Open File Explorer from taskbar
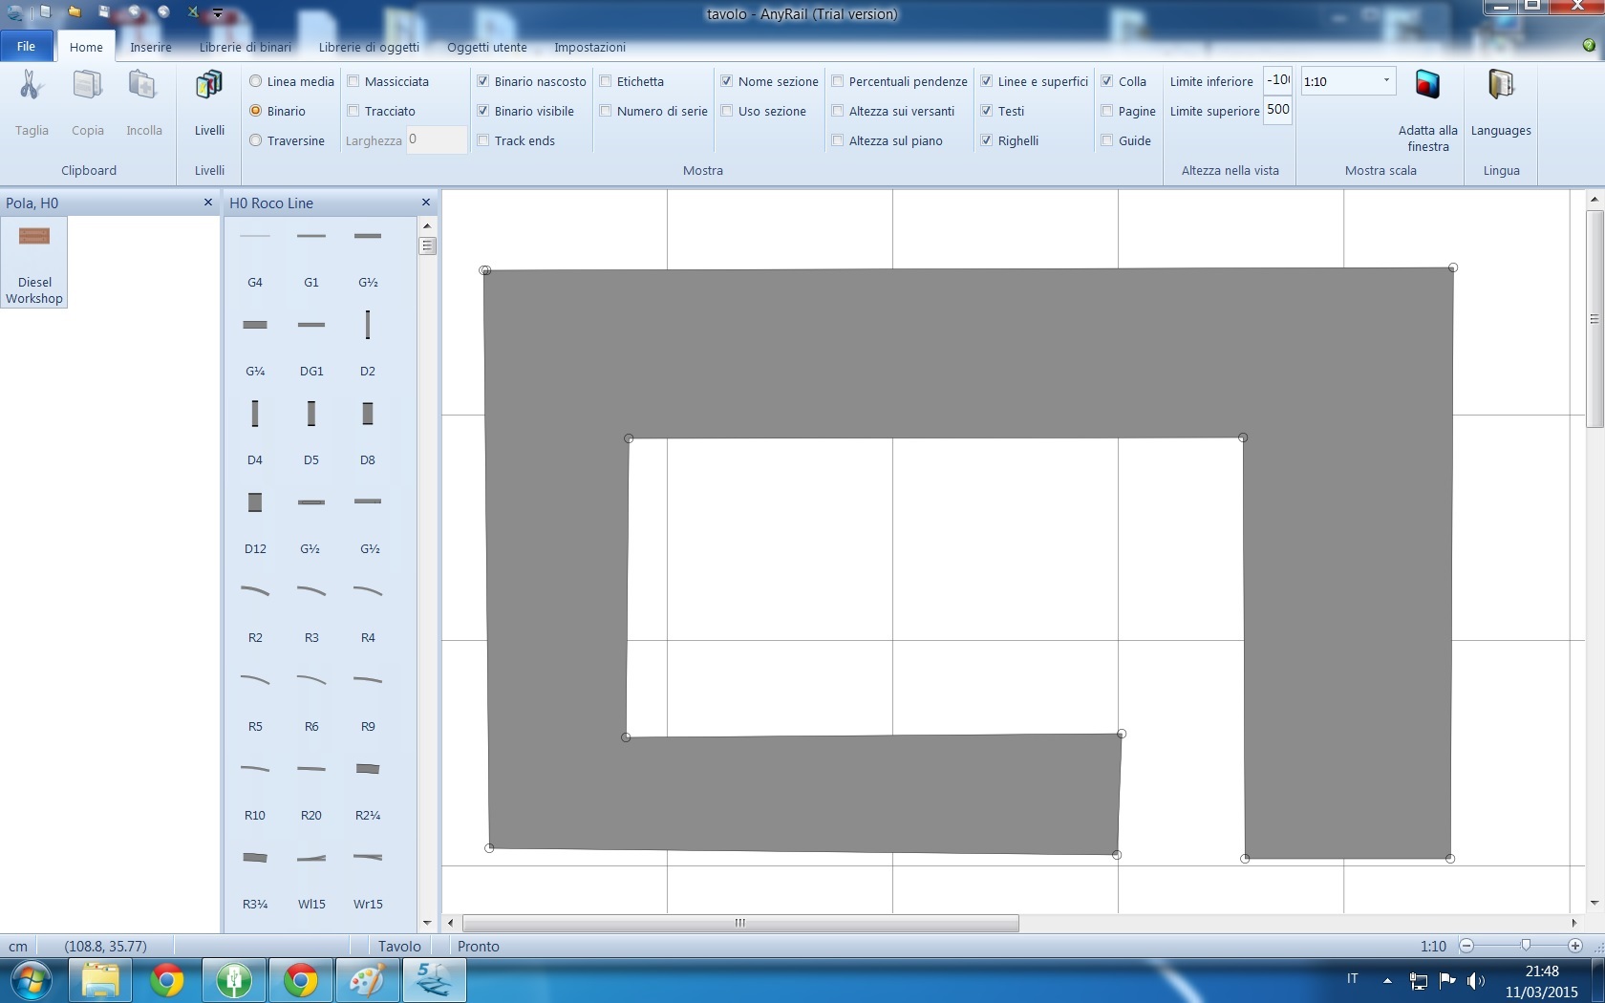1605x1003 pixels. (100, 980)
